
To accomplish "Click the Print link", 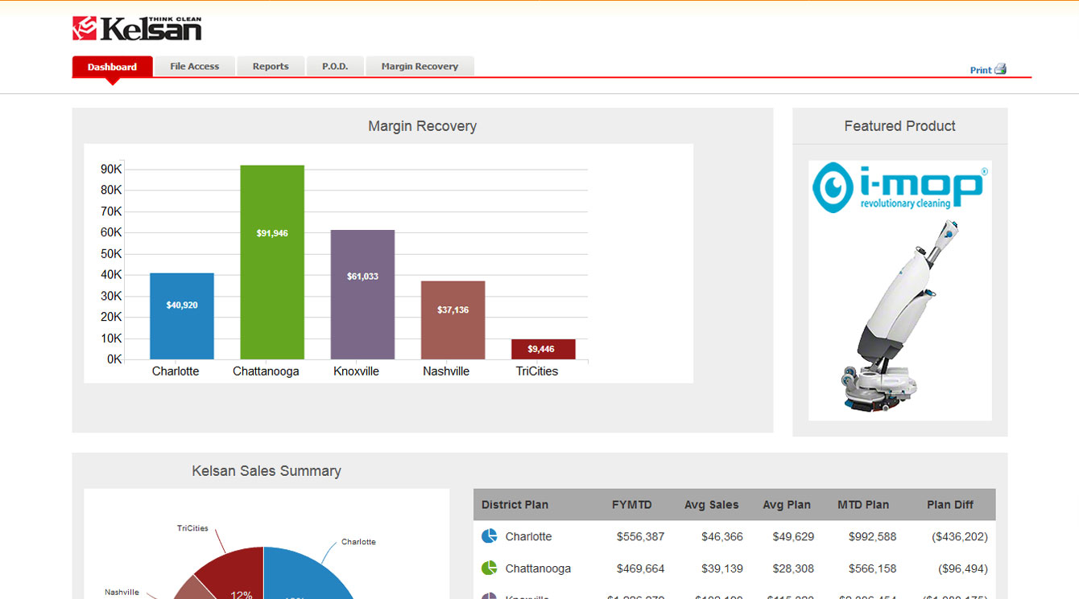I will tap(980, 70).
